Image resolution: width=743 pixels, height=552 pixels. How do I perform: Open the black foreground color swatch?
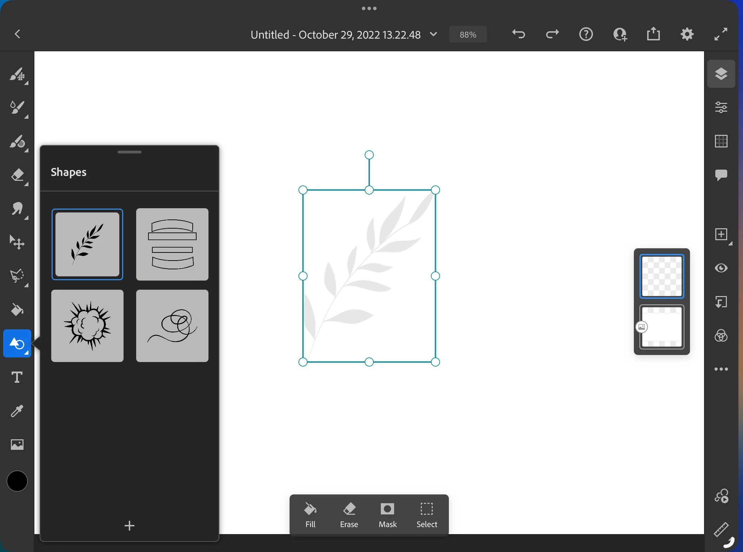[x=17, y=481]
